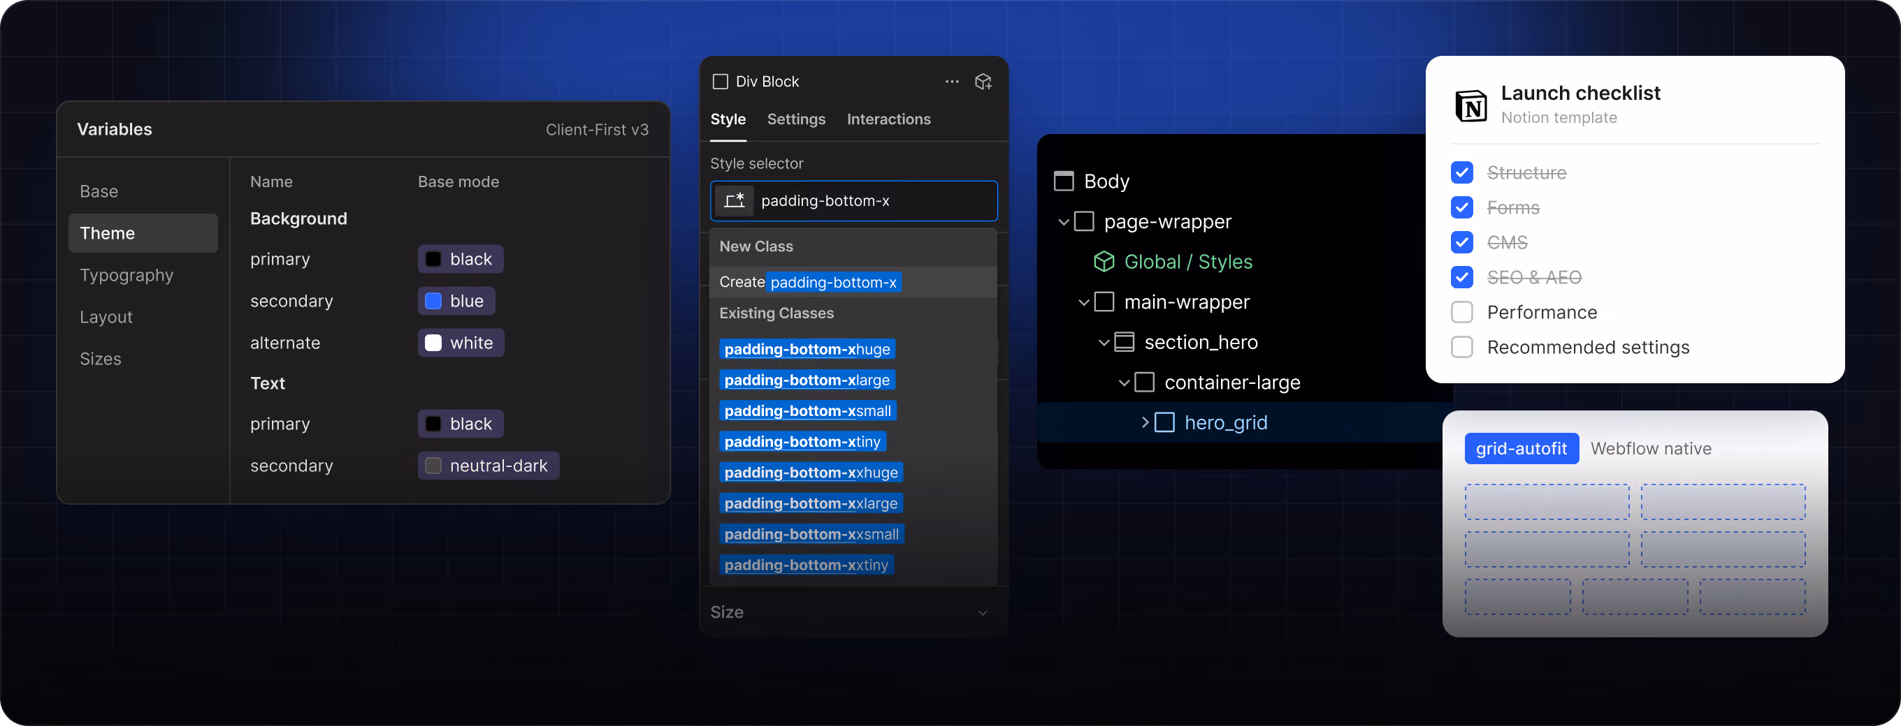1901x726 pixels.
Task: Click the Global / Styles component cube icon
Action: (x=1104, y=262)
